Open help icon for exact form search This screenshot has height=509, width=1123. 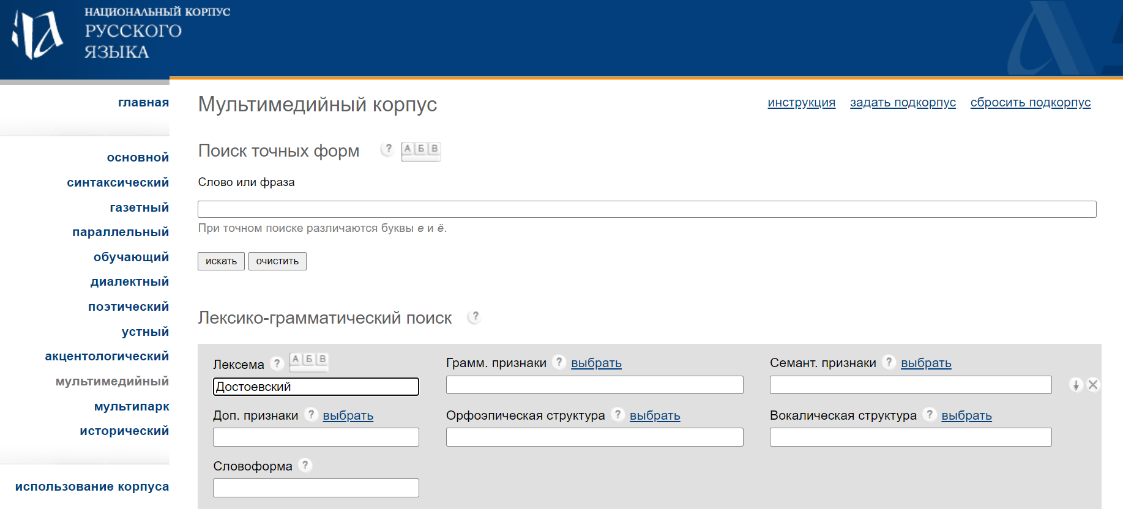tap(387, 149)
